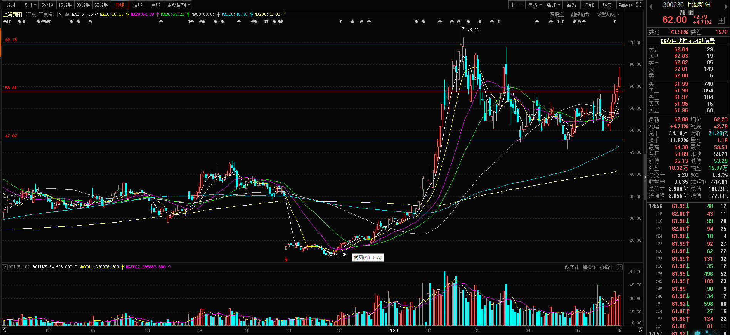Click 加指标 to add indicator
The image size is (730, 335).
point(589,267)
